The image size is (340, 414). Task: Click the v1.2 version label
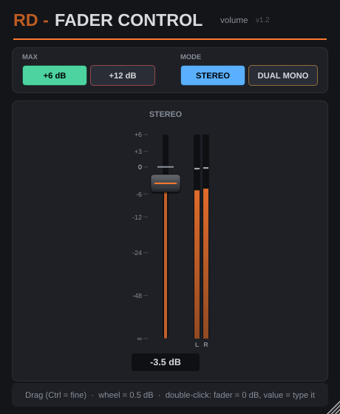pos(262,20)
